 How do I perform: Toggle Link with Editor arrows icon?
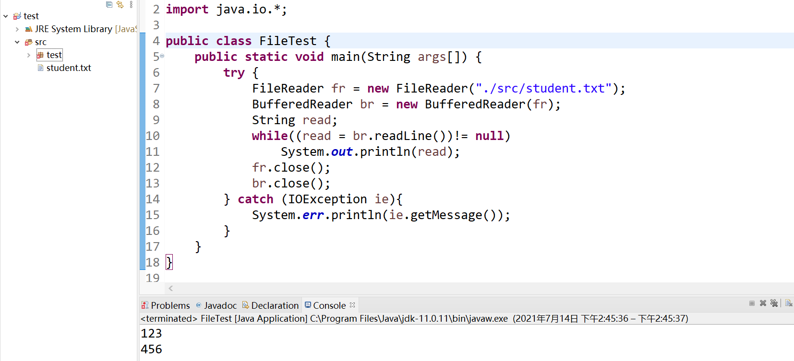[x=120, y=5]
